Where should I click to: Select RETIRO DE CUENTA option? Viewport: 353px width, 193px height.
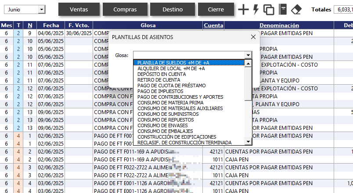189,80
